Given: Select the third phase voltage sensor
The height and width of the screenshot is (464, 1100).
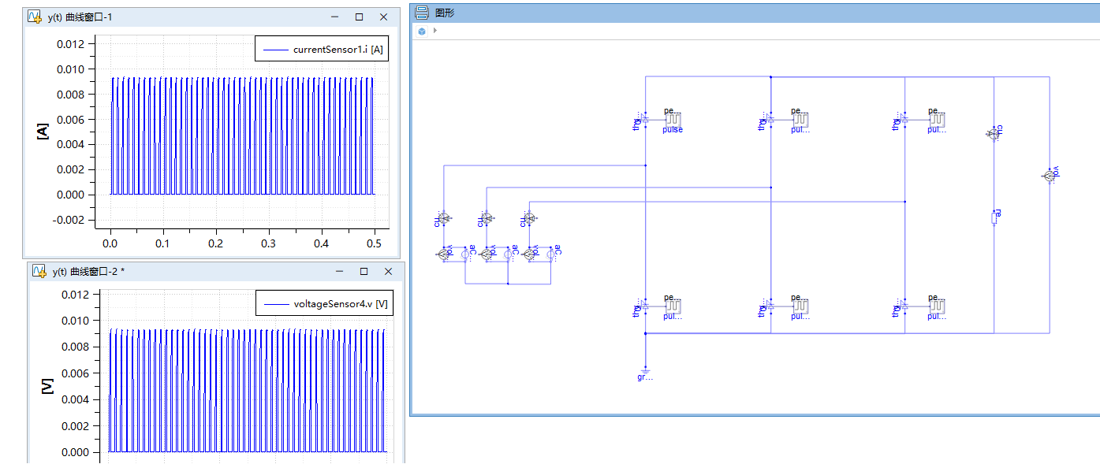Looking at the screenshot, I should click(529, 254).
